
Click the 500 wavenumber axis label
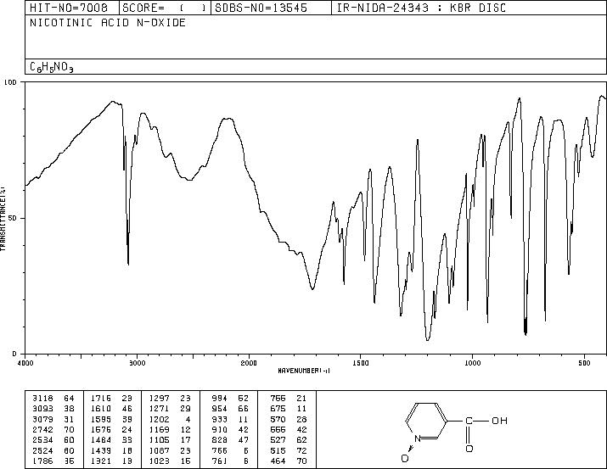pyautogui.click(x=584, y=363)
